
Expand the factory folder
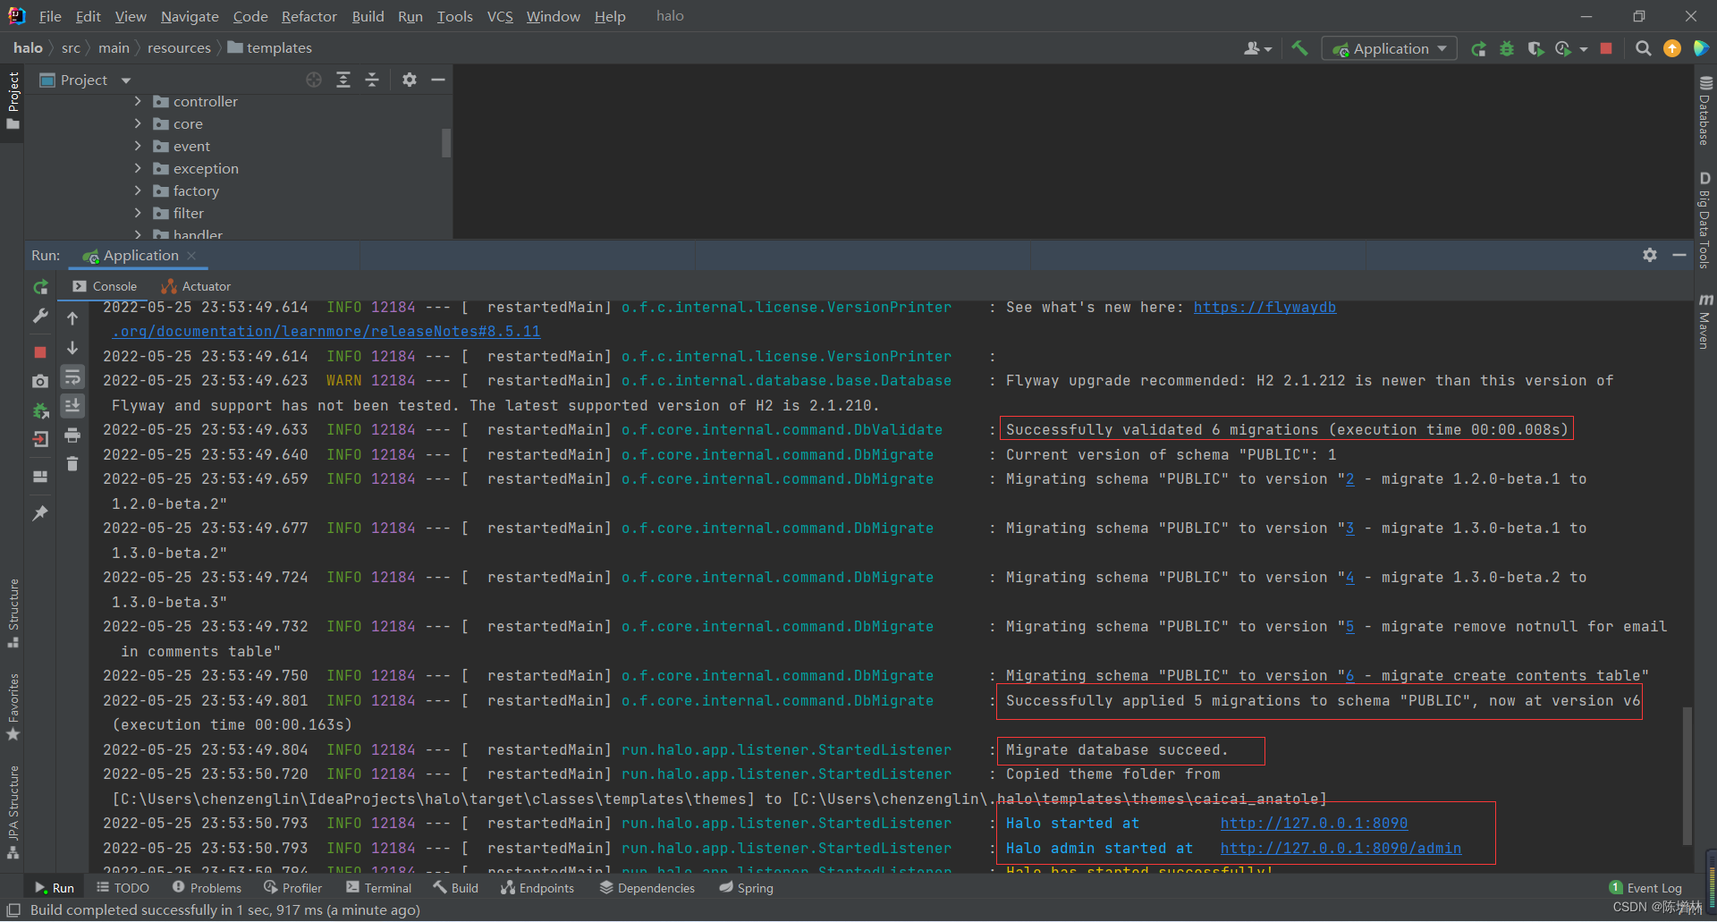pyautogui.click(x=138, y=190)
